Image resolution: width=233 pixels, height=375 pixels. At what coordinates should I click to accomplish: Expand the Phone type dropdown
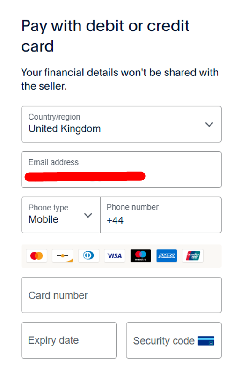coord(61,215)
